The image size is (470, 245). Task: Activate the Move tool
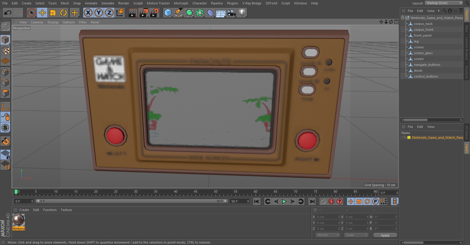click(42, 13)
